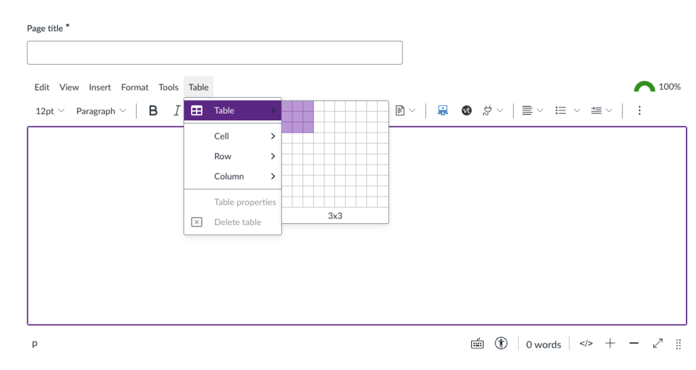696x370 pixels.
Task: Expand the apps plug dropdown arrow
Action: tap(500, 111)
